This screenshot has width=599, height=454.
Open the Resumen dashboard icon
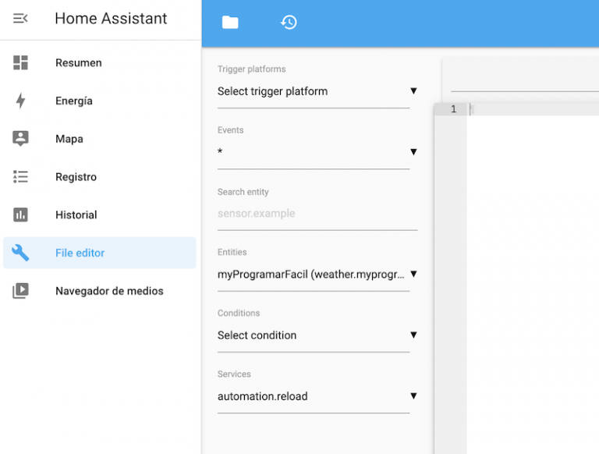[20, 62]
